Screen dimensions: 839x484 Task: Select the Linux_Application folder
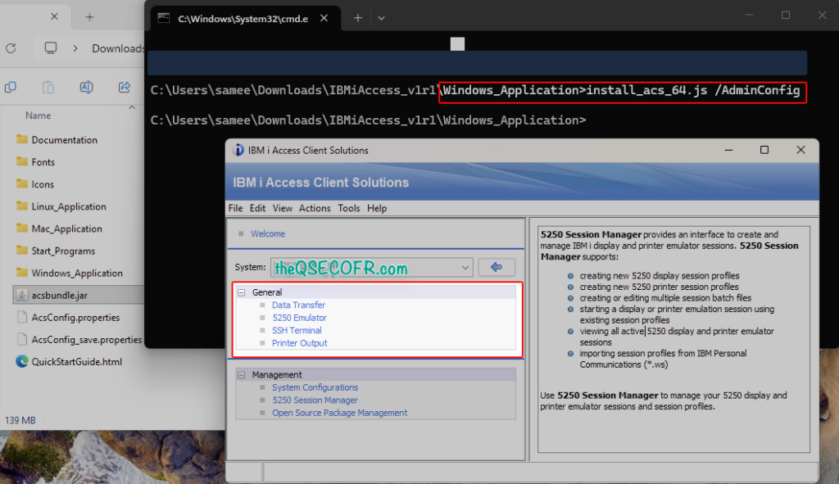pos(61,206)
